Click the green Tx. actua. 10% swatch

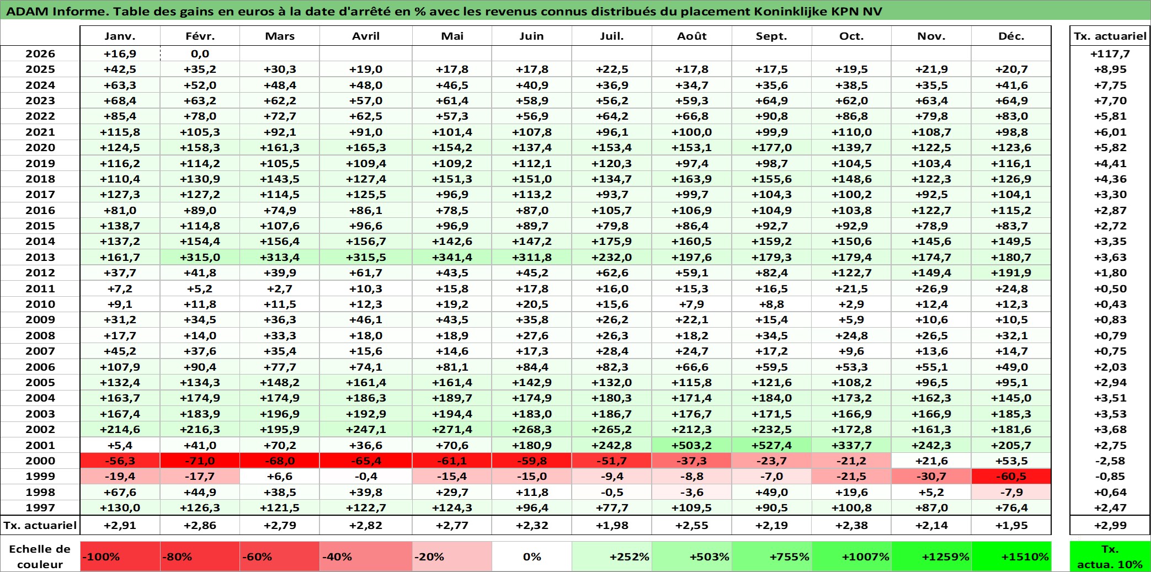tap(1110, 557)
